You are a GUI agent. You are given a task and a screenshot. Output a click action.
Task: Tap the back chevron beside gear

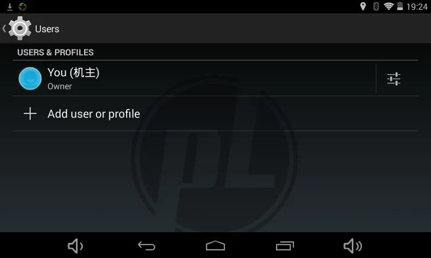tap(4, 28)
